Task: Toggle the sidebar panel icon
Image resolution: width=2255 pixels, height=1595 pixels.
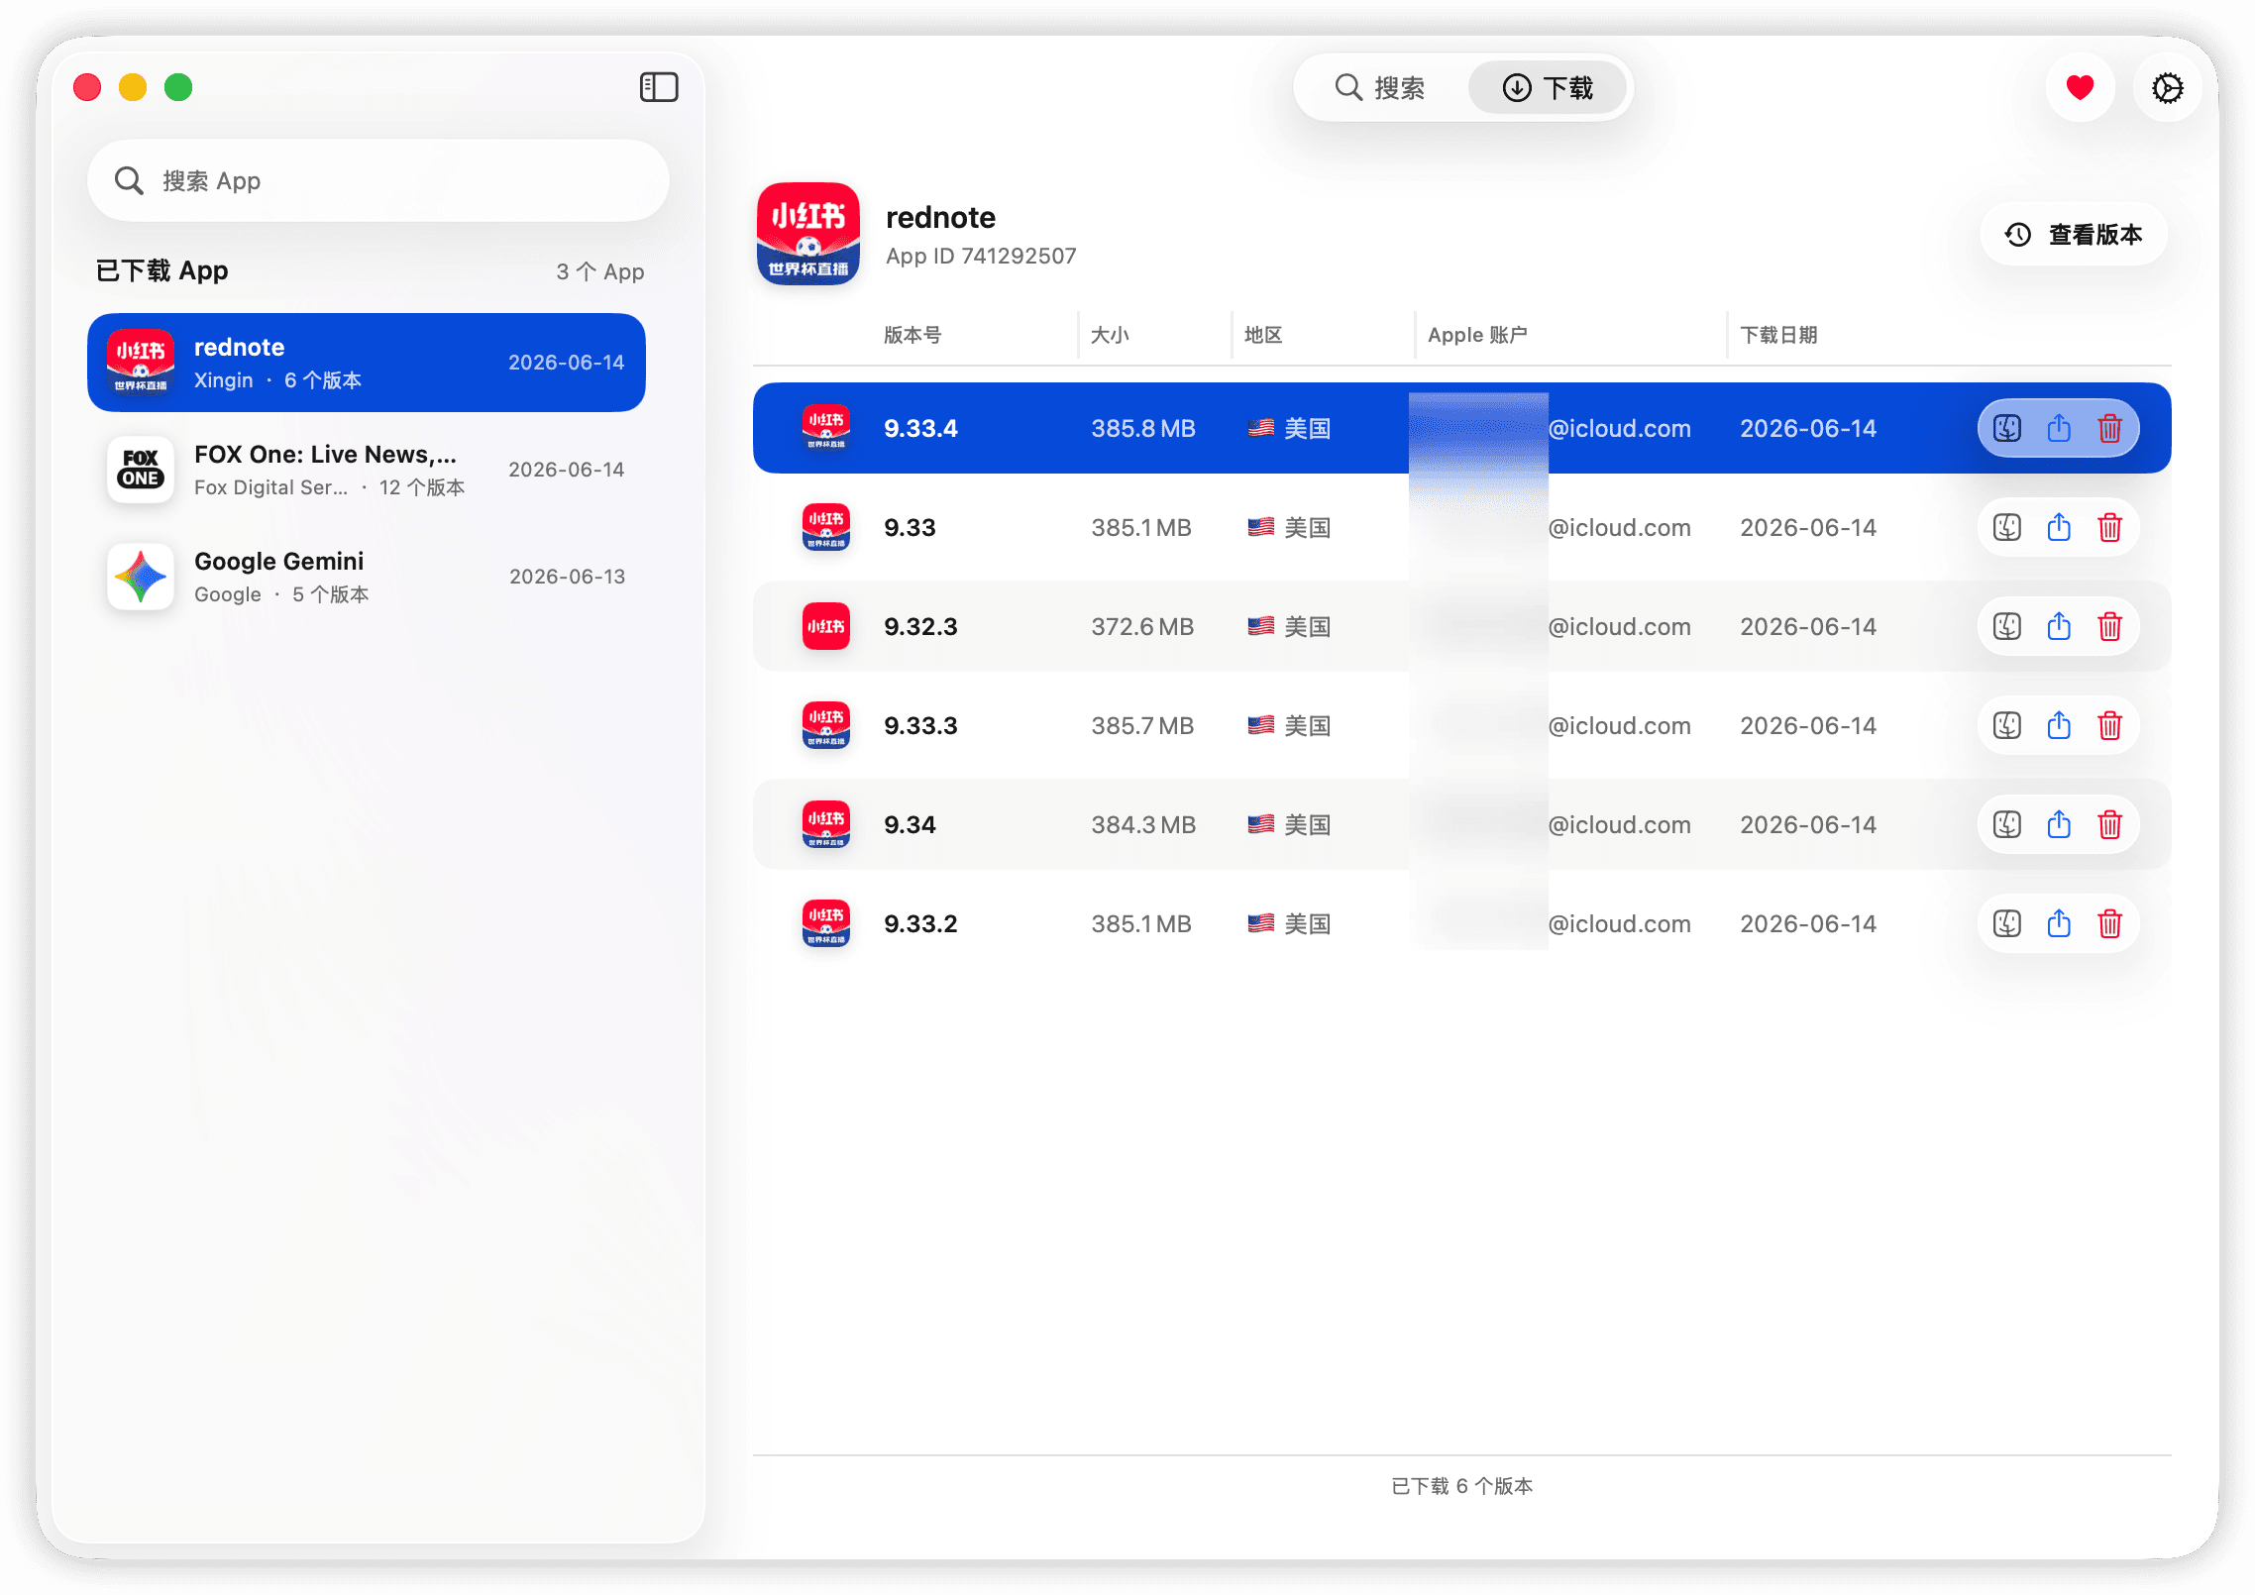Action: coord(658,87)
